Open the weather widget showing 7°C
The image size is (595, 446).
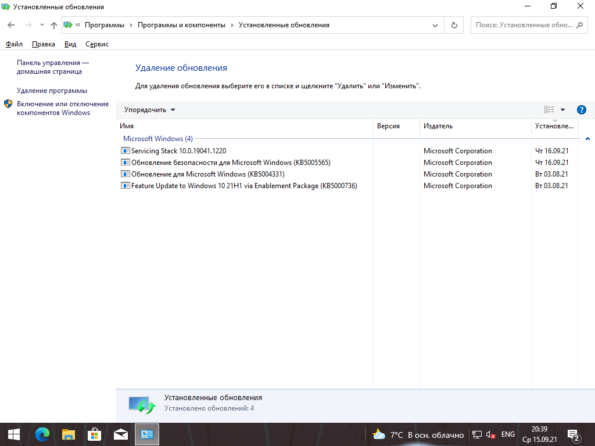click(x=417, y=434)
